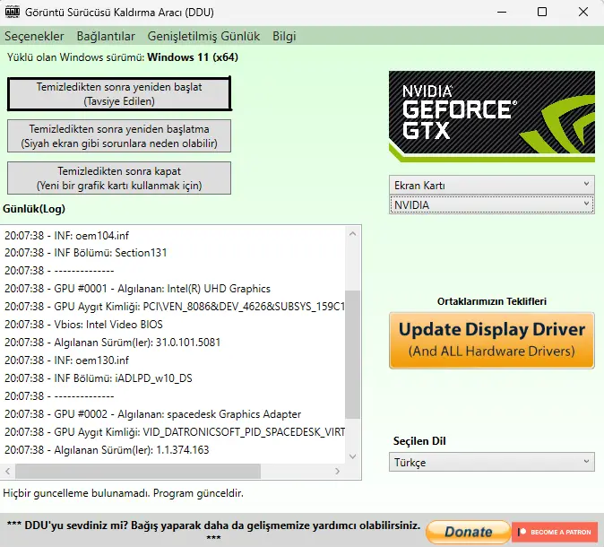604x547 pixels.
Task: Close the DDU window
Action: click(583, 12)
